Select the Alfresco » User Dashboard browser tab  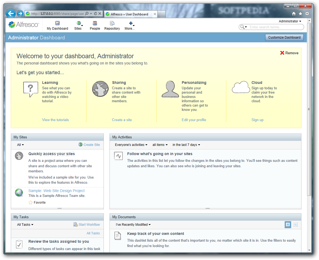(x=129, y=14)
